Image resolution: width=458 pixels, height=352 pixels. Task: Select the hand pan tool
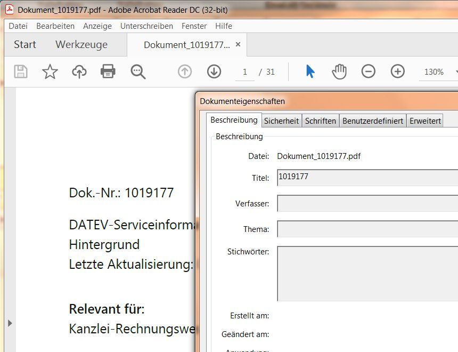coord(339,71)
